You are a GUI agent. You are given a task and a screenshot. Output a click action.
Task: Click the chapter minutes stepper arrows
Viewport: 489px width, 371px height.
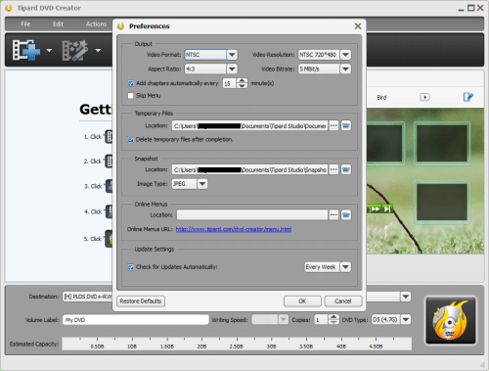pyautogui.click(x=242, y=83)
